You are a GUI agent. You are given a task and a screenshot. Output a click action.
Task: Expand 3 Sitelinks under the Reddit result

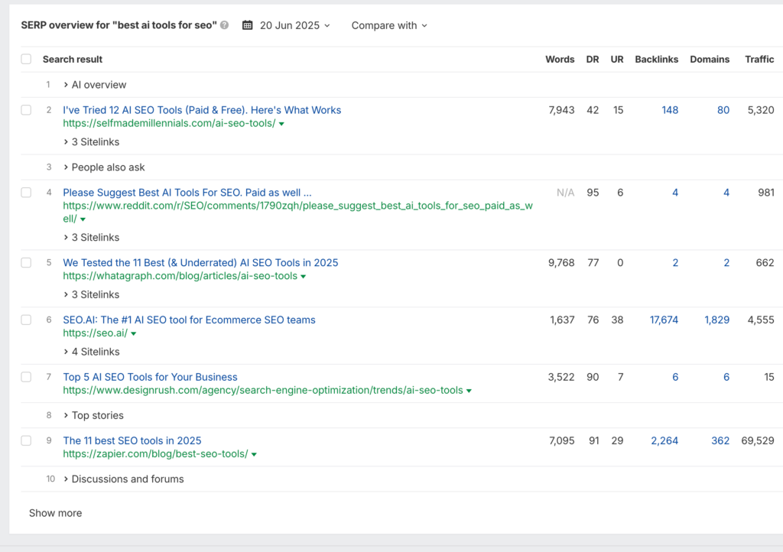coord(92,238)
